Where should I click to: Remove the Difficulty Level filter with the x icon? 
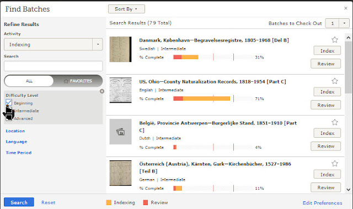[x=102, y=91]
